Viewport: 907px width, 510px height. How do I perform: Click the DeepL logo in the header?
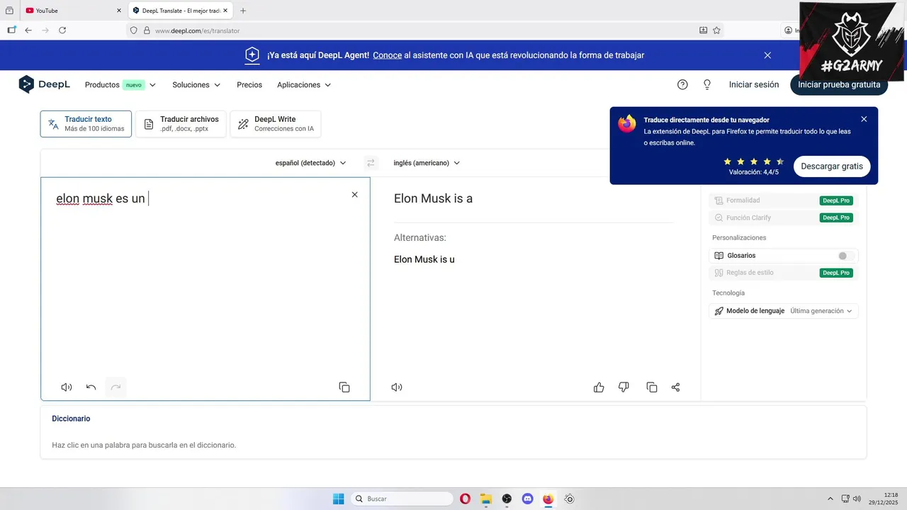pyautogui.click(x=44, y=84)
